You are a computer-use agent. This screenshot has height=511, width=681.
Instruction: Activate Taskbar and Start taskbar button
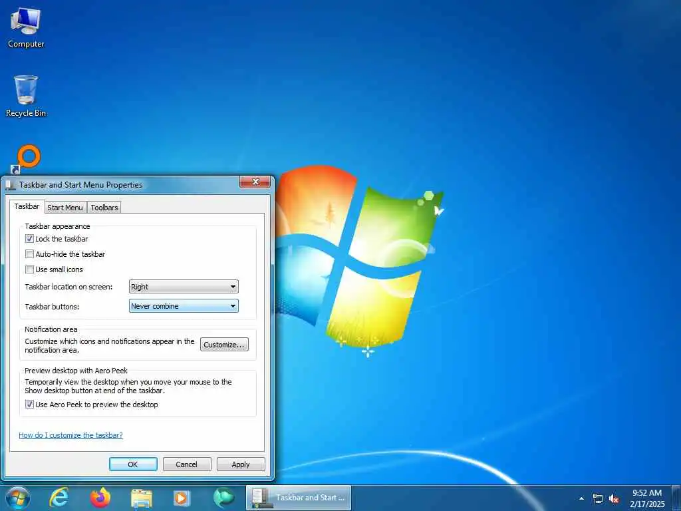pos(299,498)
